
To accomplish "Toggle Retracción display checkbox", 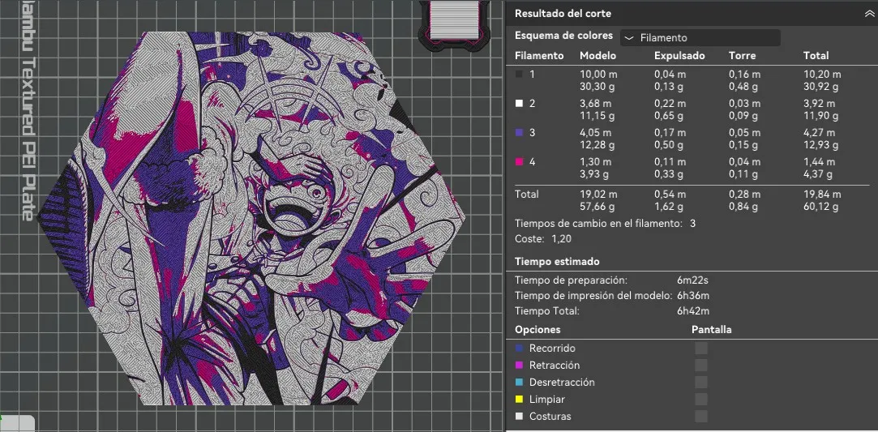I will (701, 366).
